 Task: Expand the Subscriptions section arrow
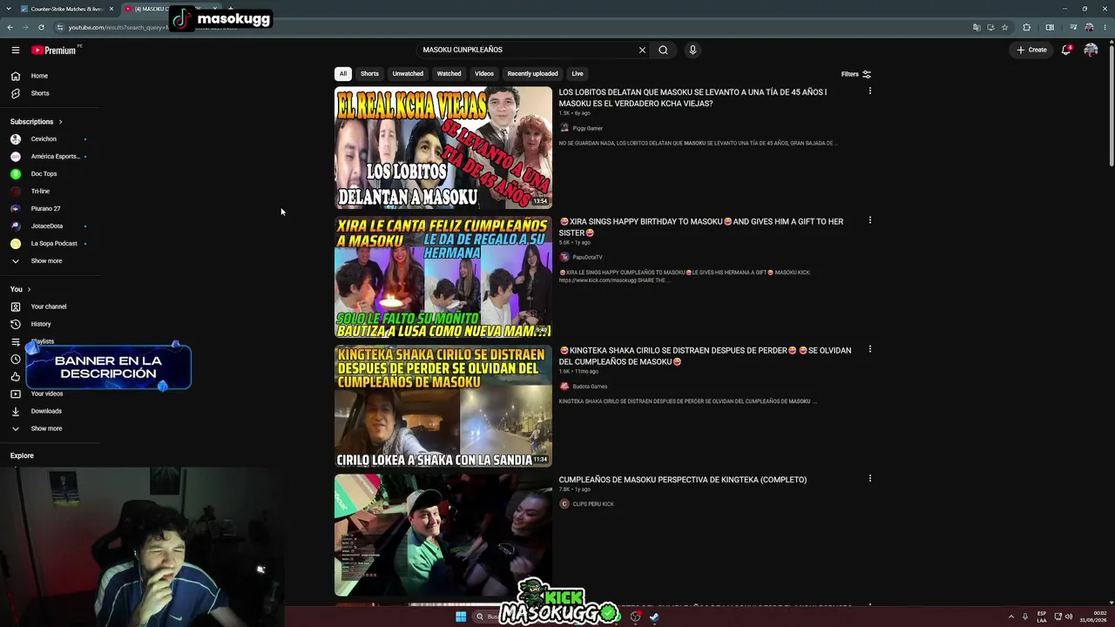[60, 122]
